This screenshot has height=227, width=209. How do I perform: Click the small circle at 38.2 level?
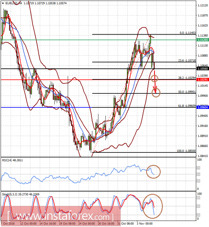tap(155, 78)
